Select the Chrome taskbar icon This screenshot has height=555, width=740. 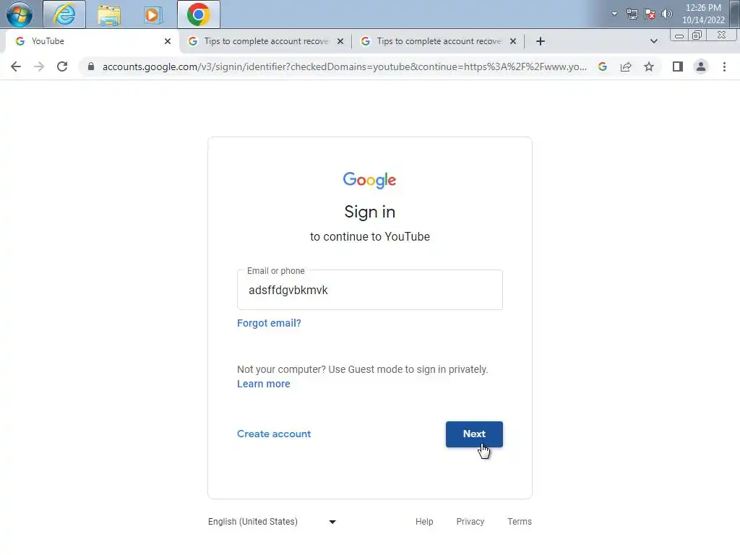(x=199, y=14)
